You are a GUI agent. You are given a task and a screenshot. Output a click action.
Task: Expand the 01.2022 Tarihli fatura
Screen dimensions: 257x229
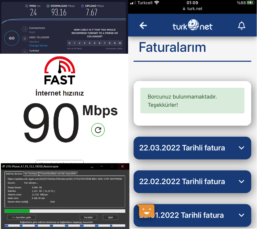192,215
